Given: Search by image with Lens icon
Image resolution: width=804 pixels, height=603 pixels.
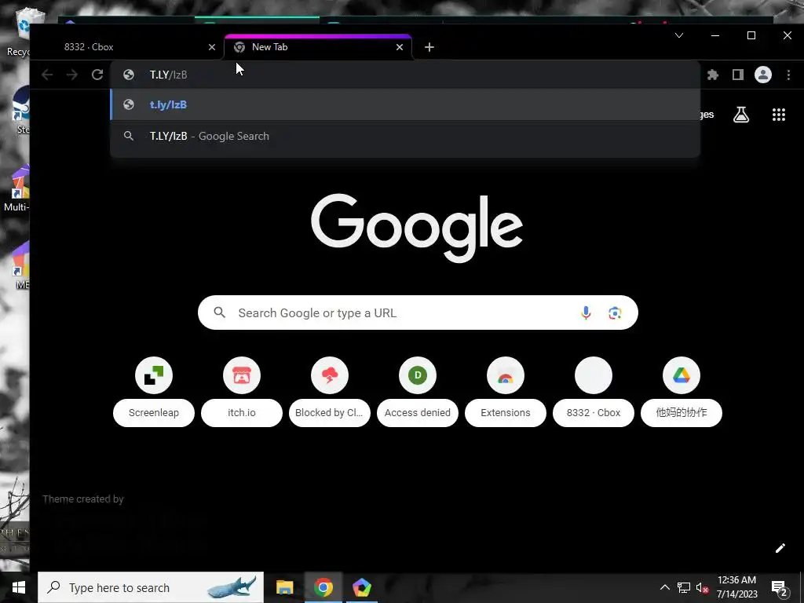Looking at the screenshot, I should (615, 312).
